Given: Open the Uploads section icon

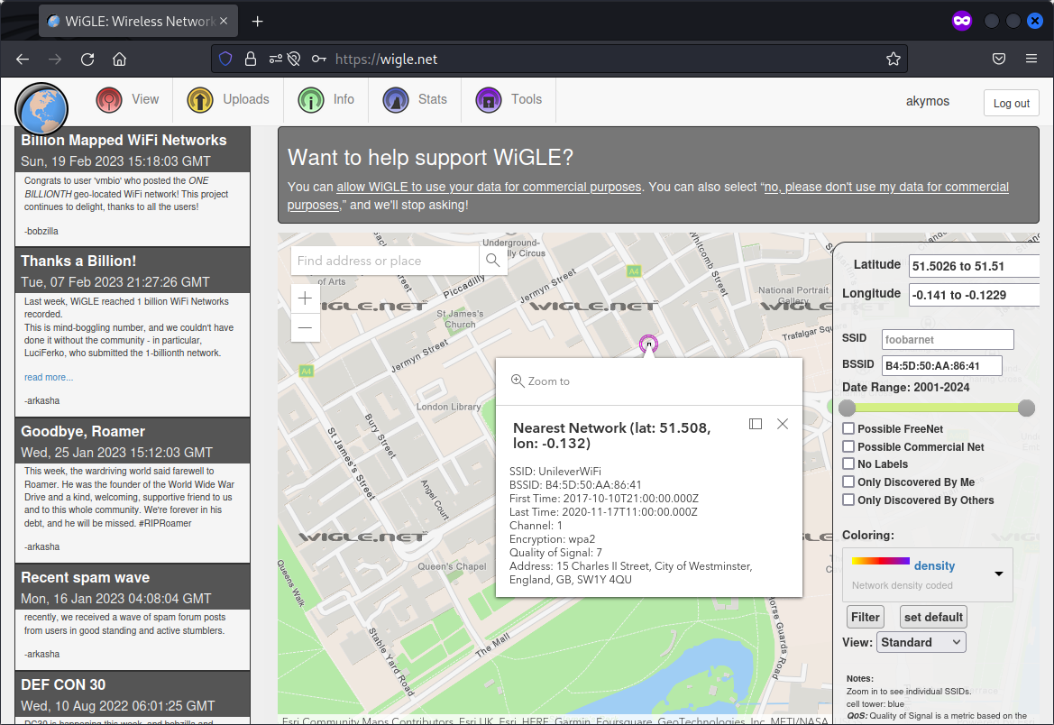Looking at the screenshot, I should 200,100.
